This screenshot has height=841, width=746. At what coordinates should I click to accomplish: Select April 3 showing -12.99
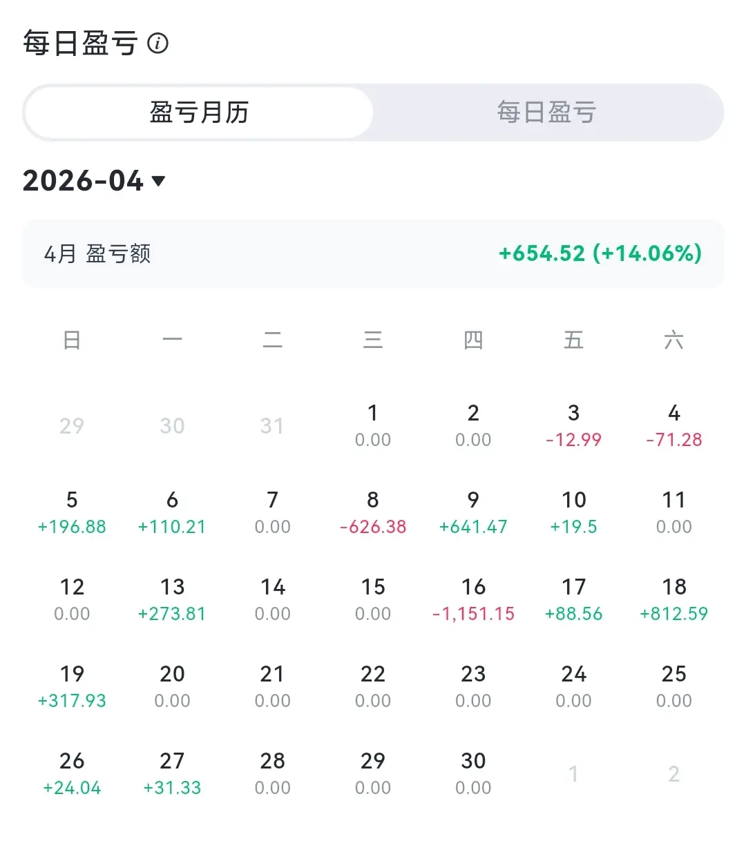[x=573, y=425]
